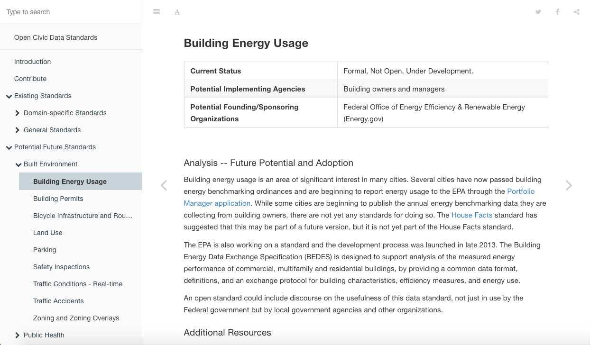Open the font settings icon

(177, 12)
